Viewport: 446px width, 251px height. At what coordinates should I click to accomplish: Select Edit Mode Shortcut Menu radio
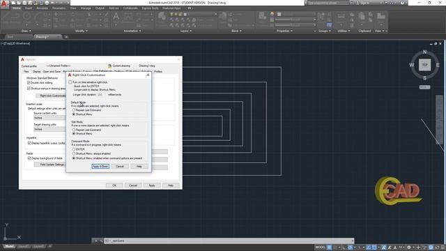coord(74,133)
